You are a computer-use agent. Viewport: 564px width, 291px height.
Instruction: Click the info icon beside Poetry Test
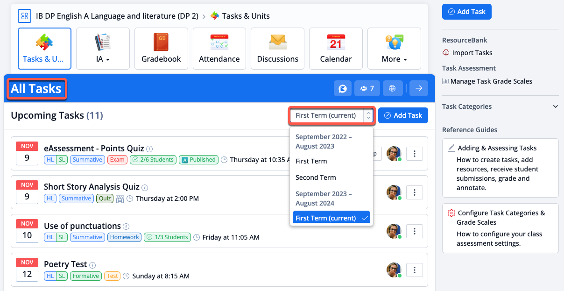point(92,265)
